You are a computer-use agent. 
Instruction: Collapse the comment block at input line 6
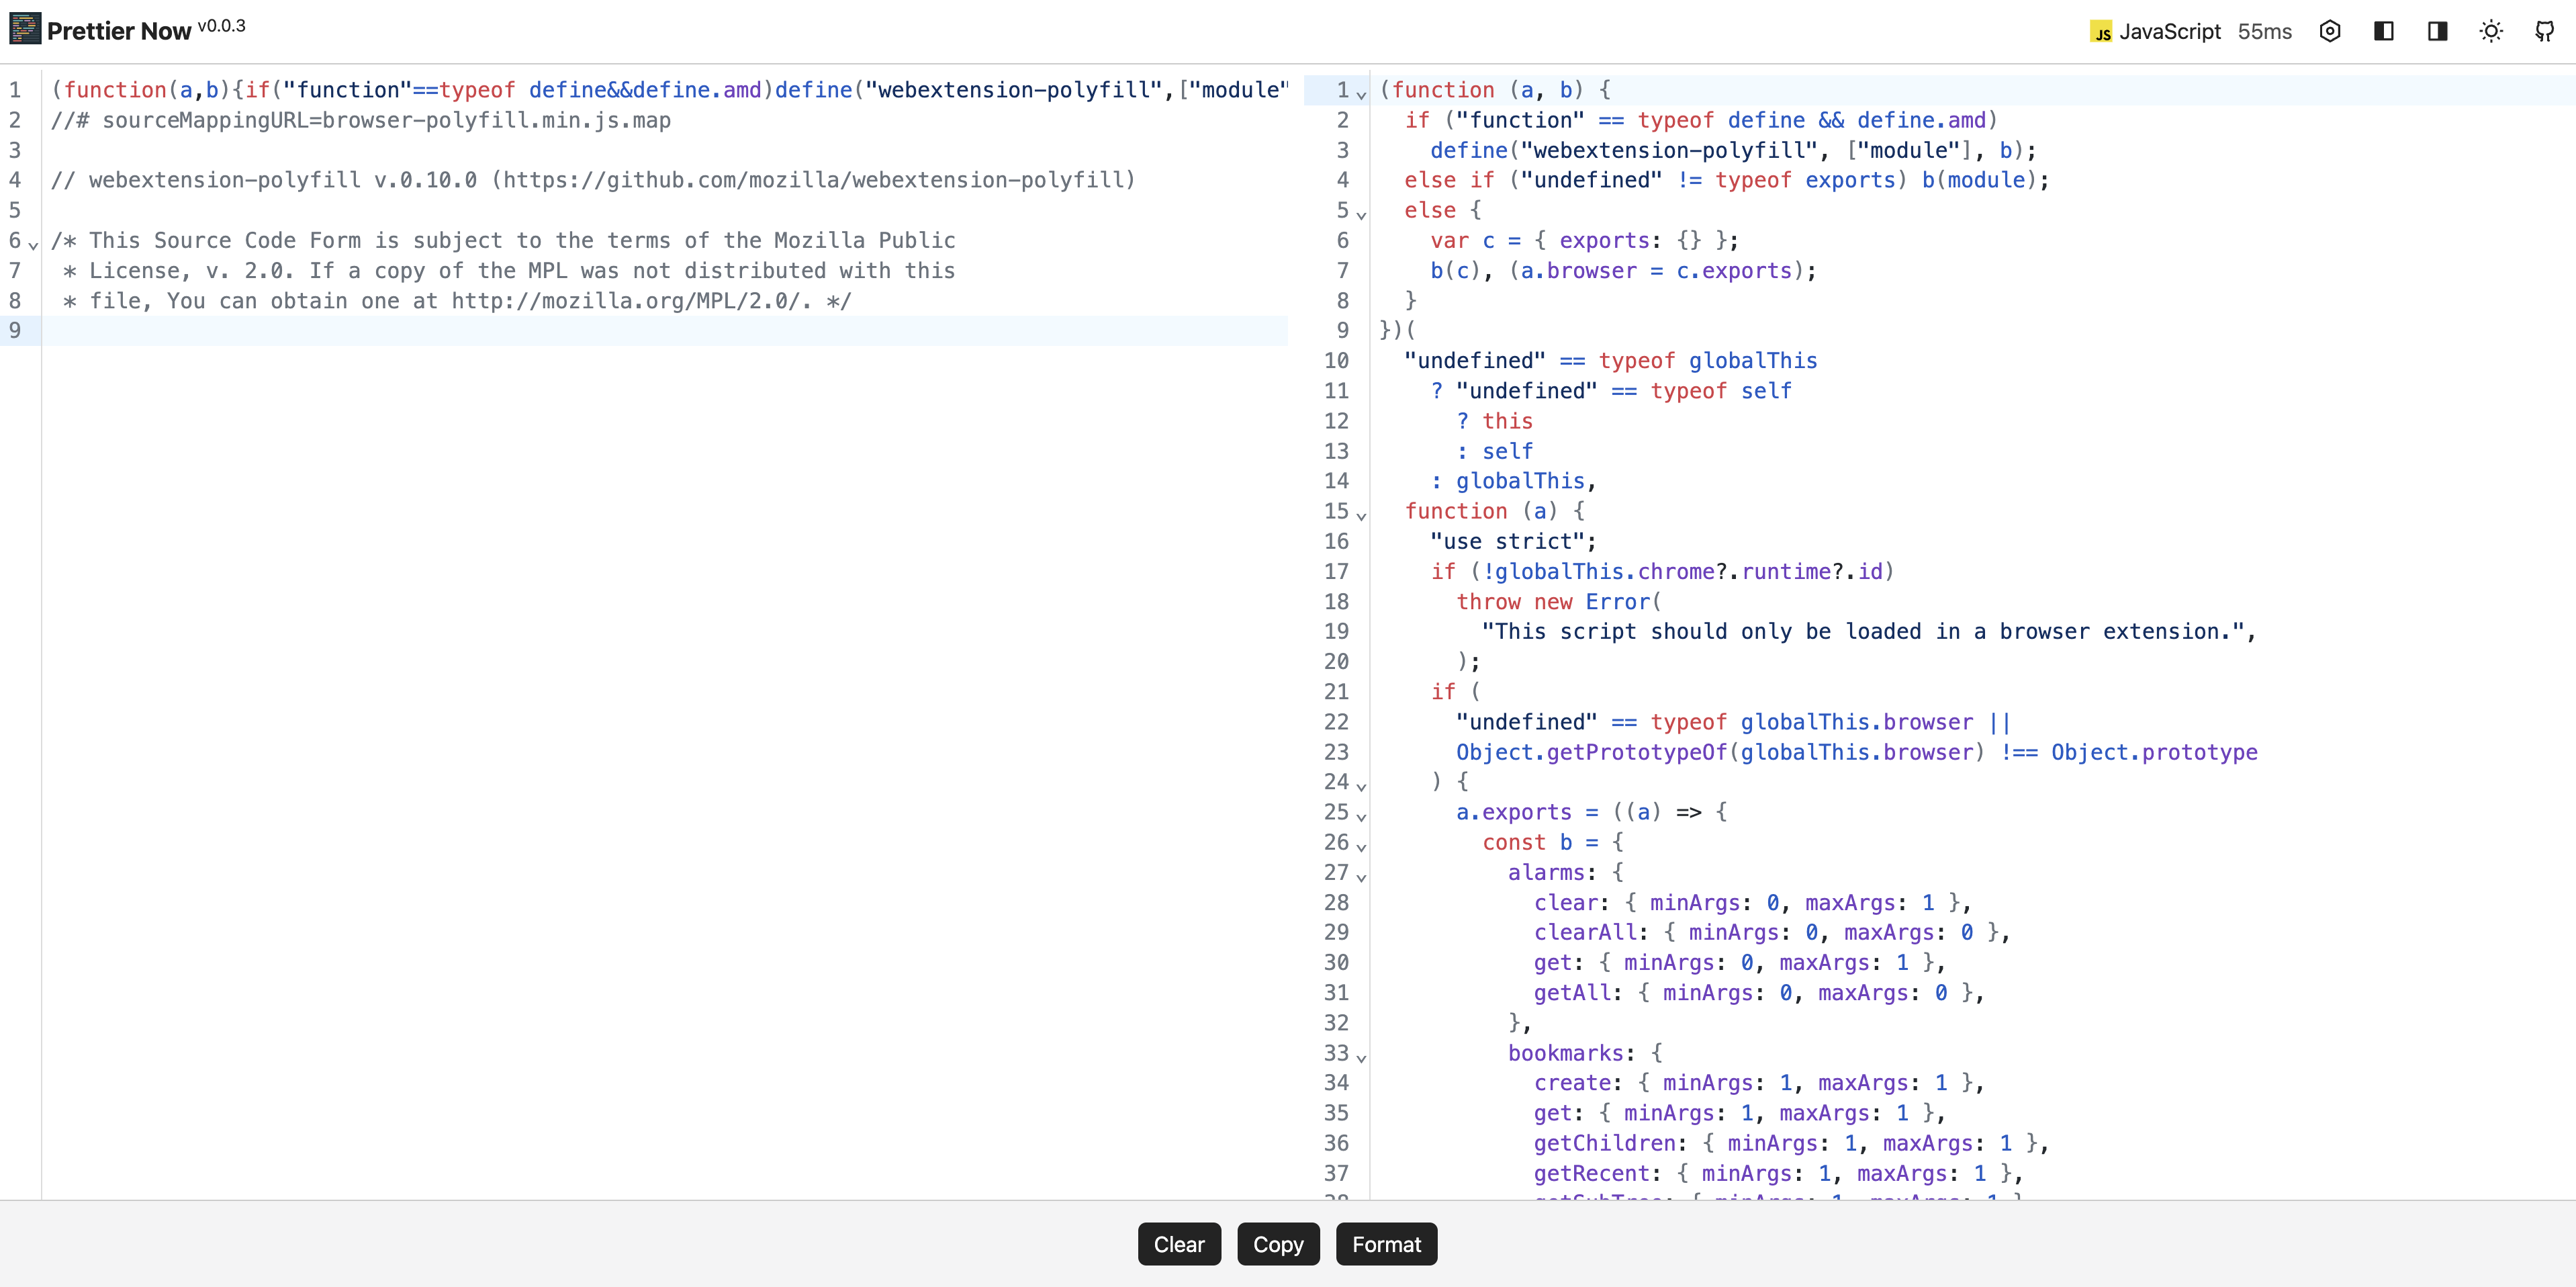click(33, 244)
